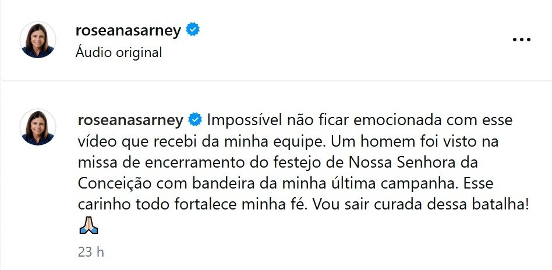This screenshot has height=270, width=552.
Task: Open roseanasarney profile from the caption username
Action: [x=130, y=120]
